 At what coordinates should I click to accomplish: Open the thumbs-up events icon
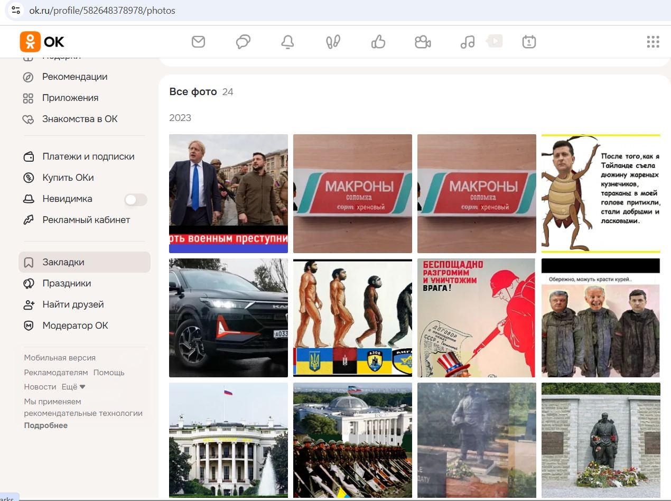pyautogui.click(x=378, y=42)
